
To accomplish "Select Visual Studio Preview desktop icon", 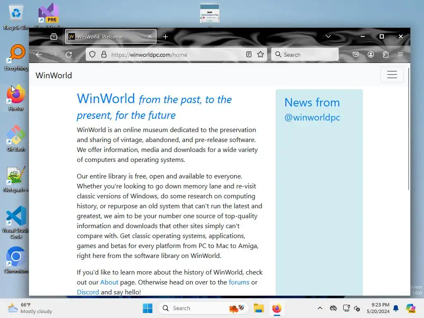I will coord(49,15).
